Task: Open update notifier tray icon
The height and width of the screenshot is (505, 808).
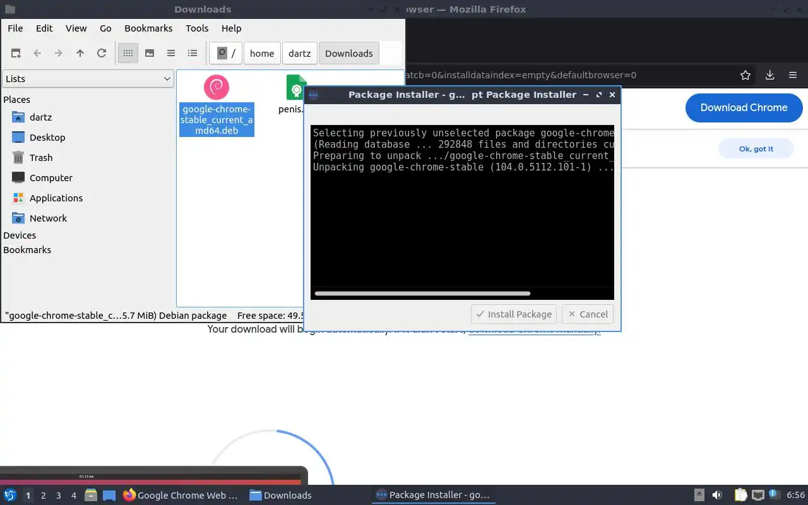Action: [x=775, y=495]
